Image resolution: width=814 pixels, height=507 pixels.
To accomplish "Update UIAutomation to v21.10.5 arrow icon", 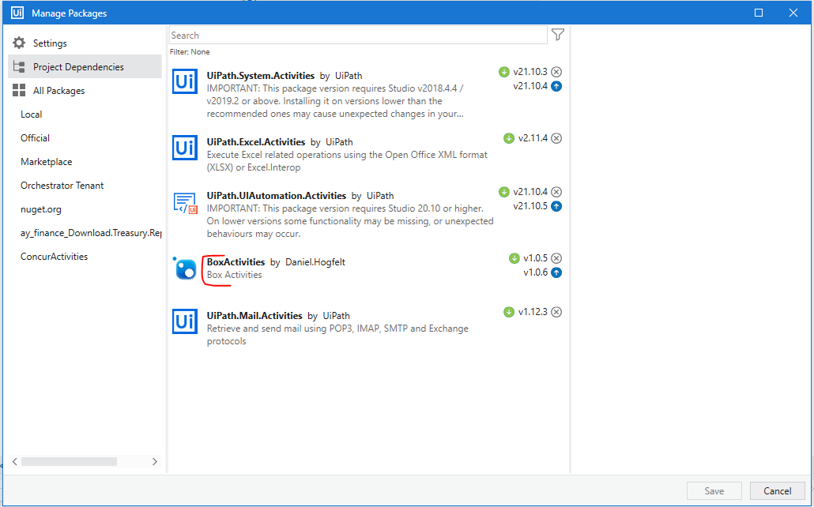I will [556, 206].
